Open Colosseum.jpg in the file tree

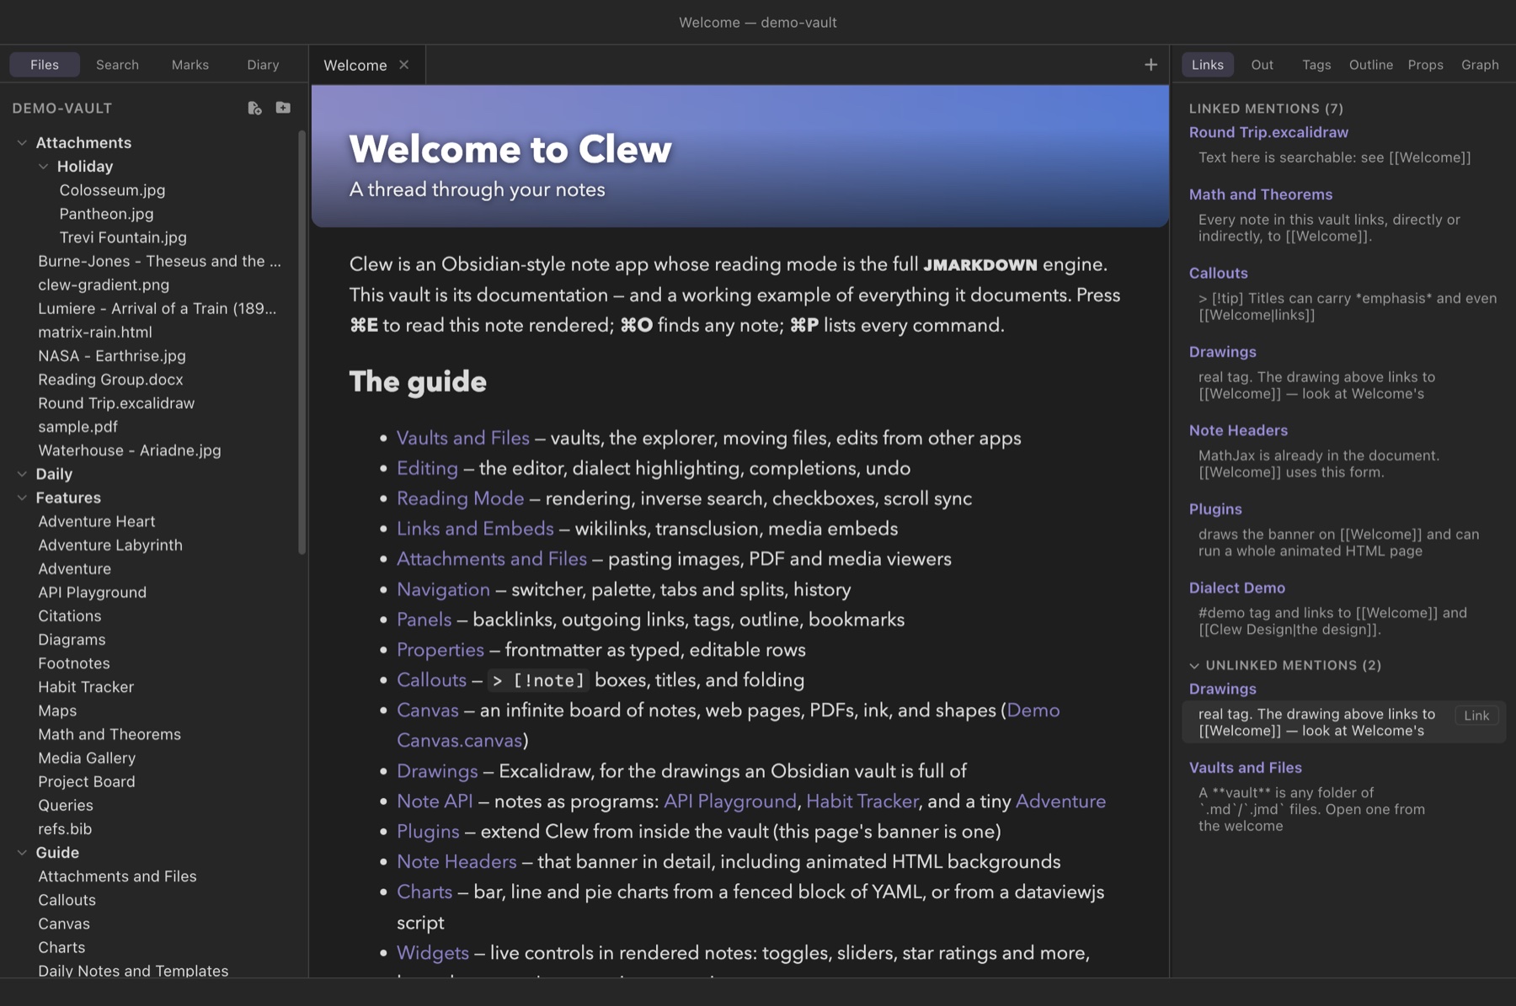(x=112, y=190)
